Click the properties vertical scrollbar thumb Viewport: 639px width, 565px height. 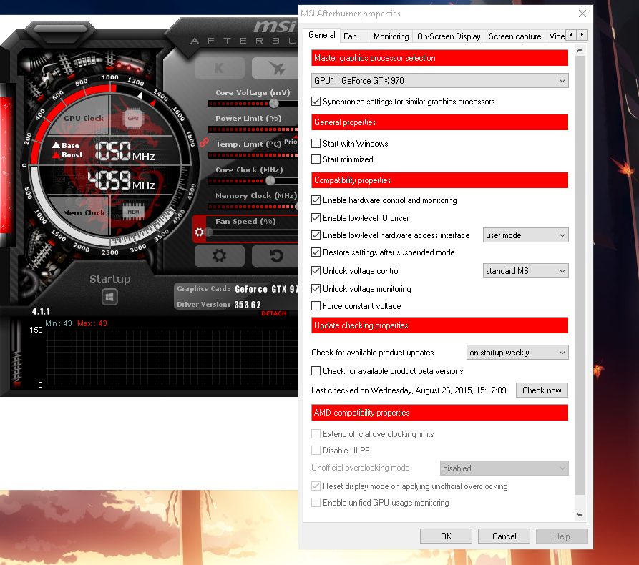pyautogui.click(x=580, y=276)
